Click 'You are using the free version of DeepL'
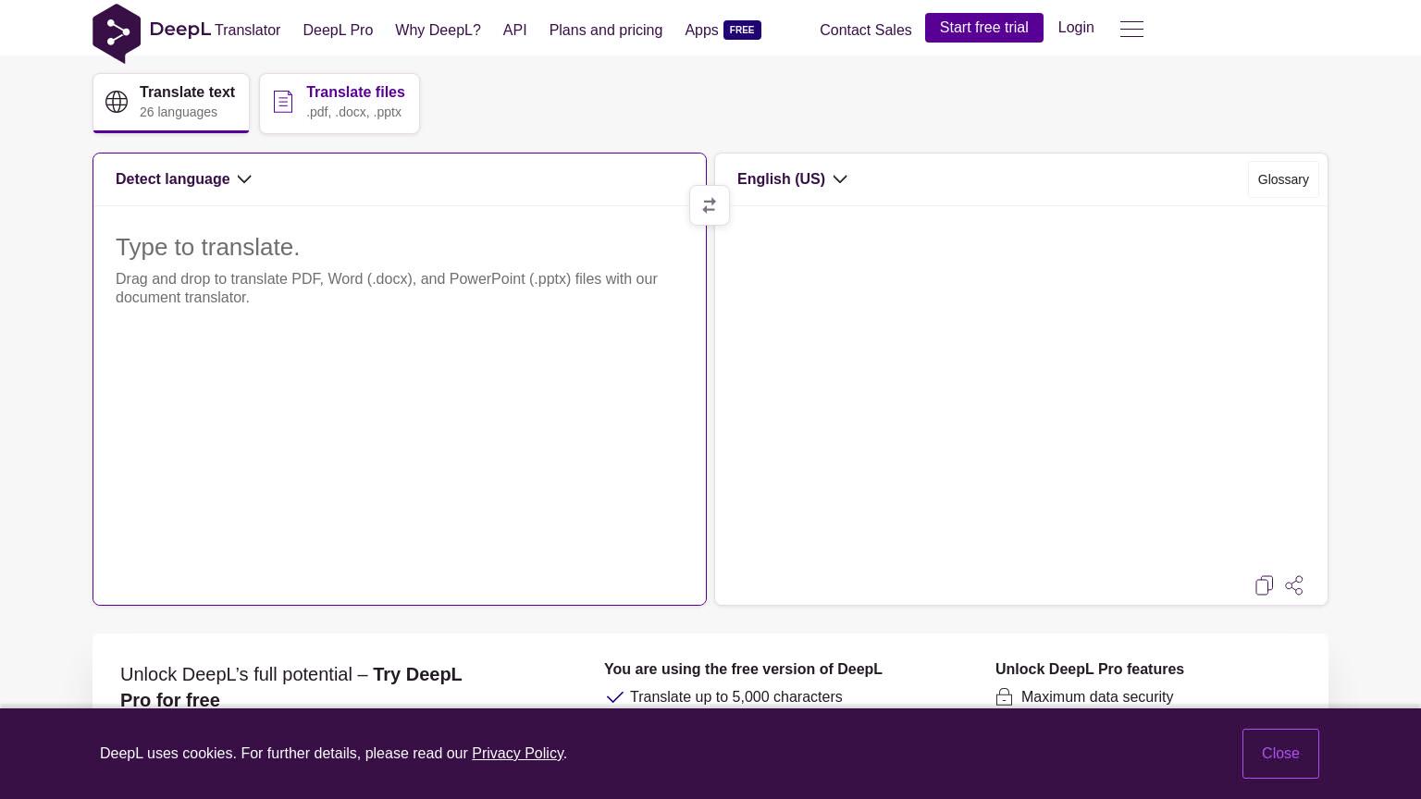The image size is (1421, 799). pyautogui.click(x=743, y=670)
